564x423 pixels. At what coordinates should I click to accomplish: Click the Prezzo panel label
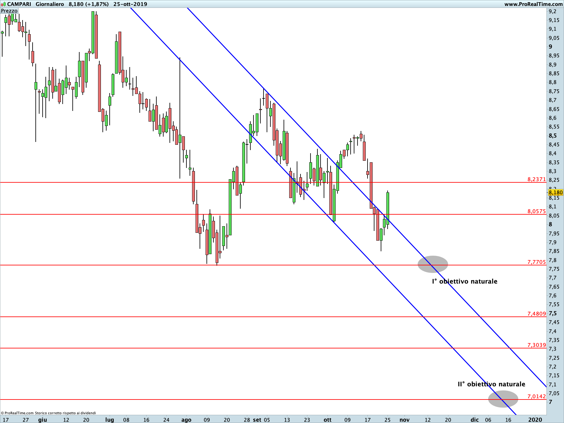(9, 11)
